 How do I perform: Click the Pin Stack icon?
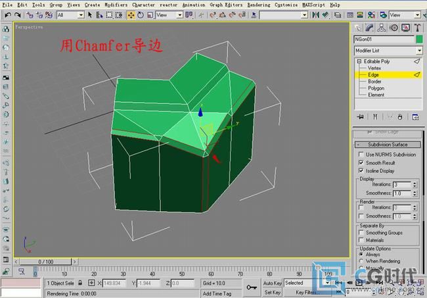[x=360, y=116]
